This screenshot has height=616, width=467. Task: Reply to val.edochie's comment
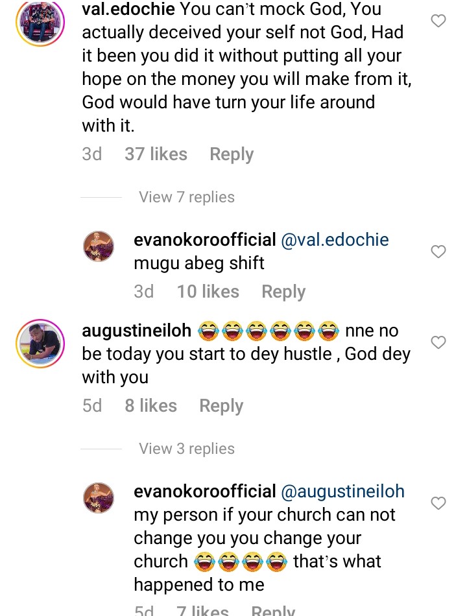232,154
